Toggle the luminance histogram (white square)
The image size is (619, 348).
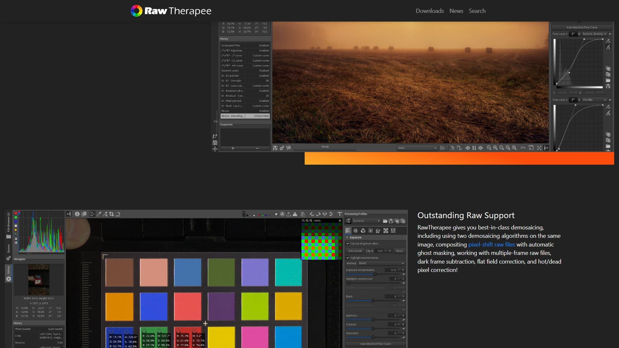[x=16, y=226]
